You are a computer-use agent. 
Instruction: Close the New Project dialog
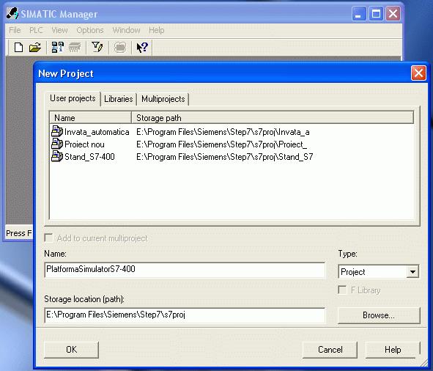point(418,73)
